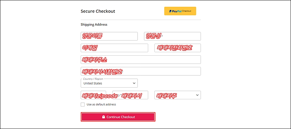The height and width of the screenshot is (129, 291).
Task: Click the PayPal logo on yellow button
Action: tap(175, 11)
